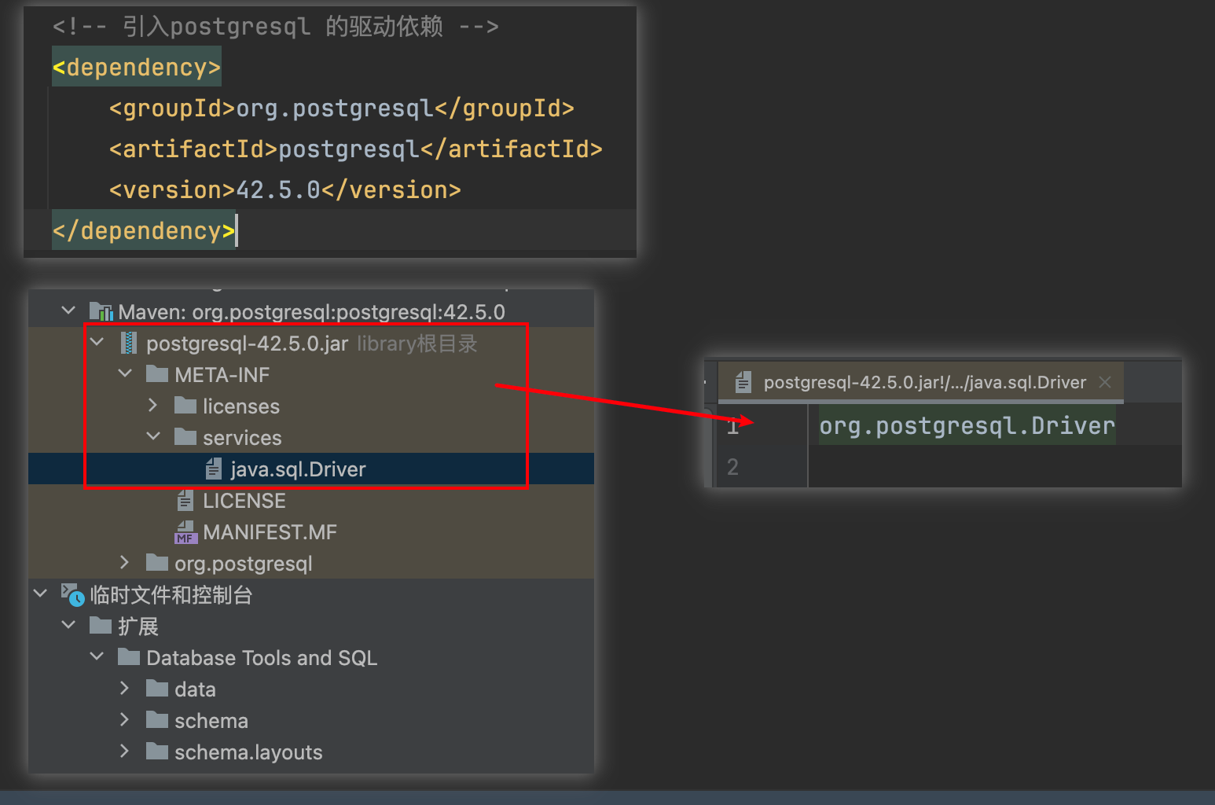Image resolution: width=1215 pixels, height=805 pixels.
Task: Collapse the services folder
Action: pyautogui.click(x=153, y=437)
